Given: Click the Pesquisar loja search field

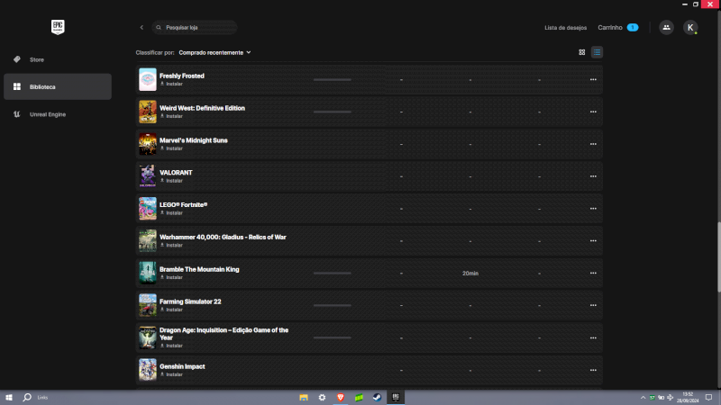Looking at the screenshot, I should coord(195,28).
